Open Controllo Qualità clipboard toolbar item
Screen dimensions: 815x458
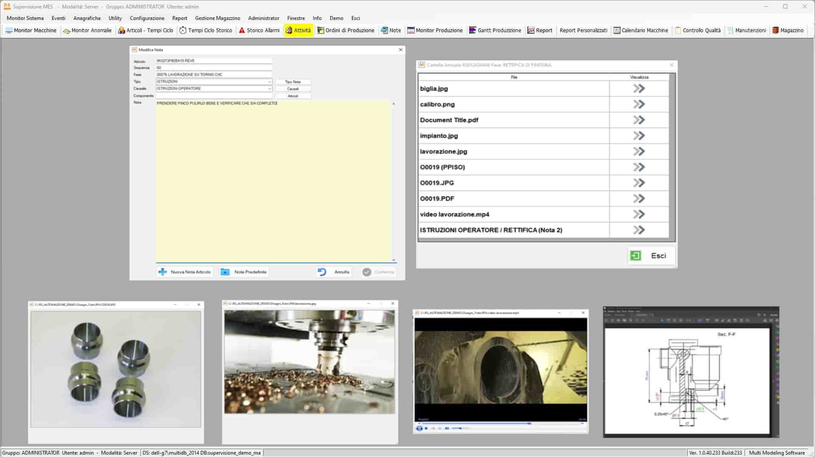(697, 31)
